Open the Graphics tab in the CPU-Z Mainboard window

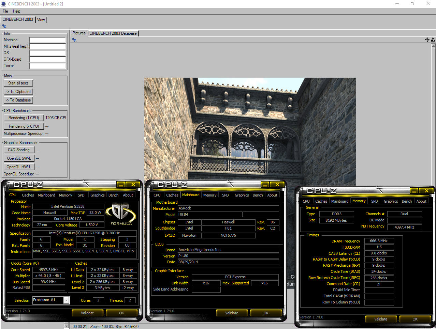(x=242, y=195)
